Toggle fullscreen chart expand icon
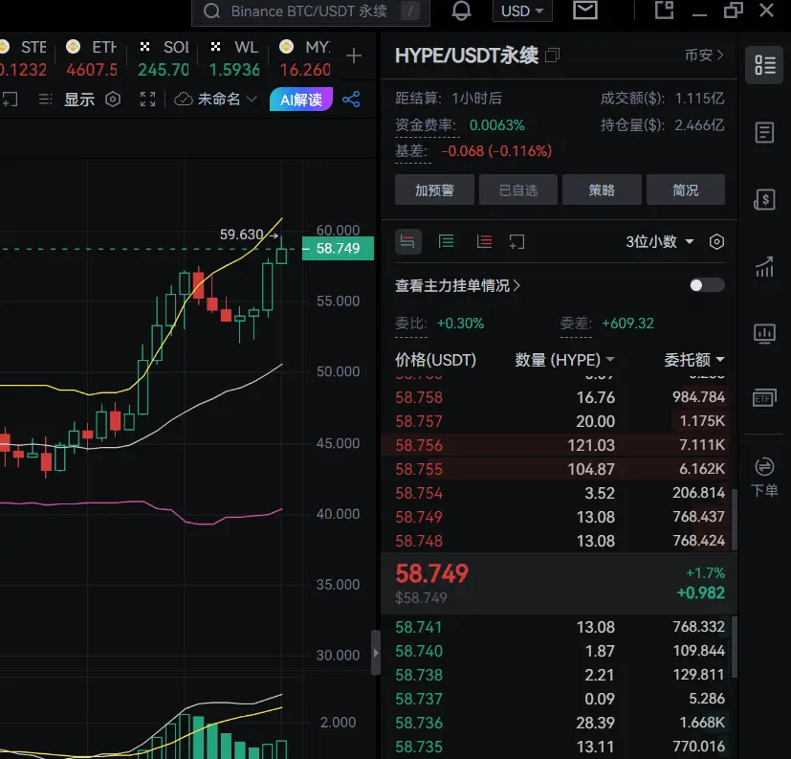The width and height of the screenshot is (791, 759). [x=148, y=99]
